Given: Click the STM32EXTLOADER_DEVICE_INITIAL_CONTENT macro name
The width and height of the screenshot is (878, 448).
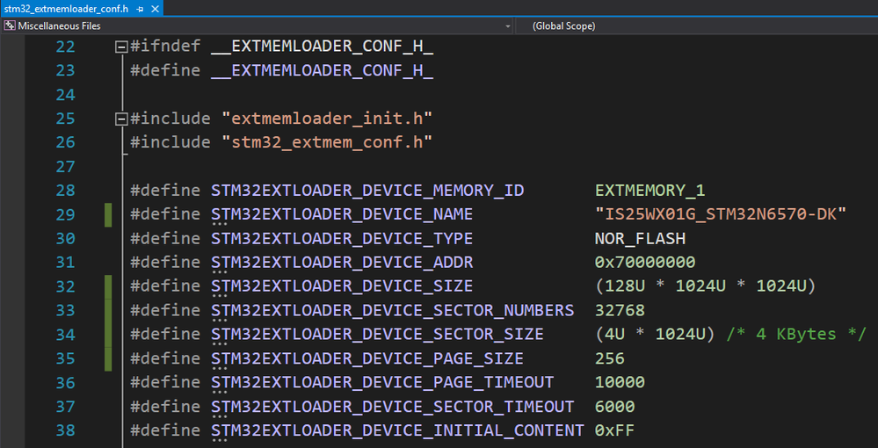Looking at the screenshot, I should (x=397, y=430).
